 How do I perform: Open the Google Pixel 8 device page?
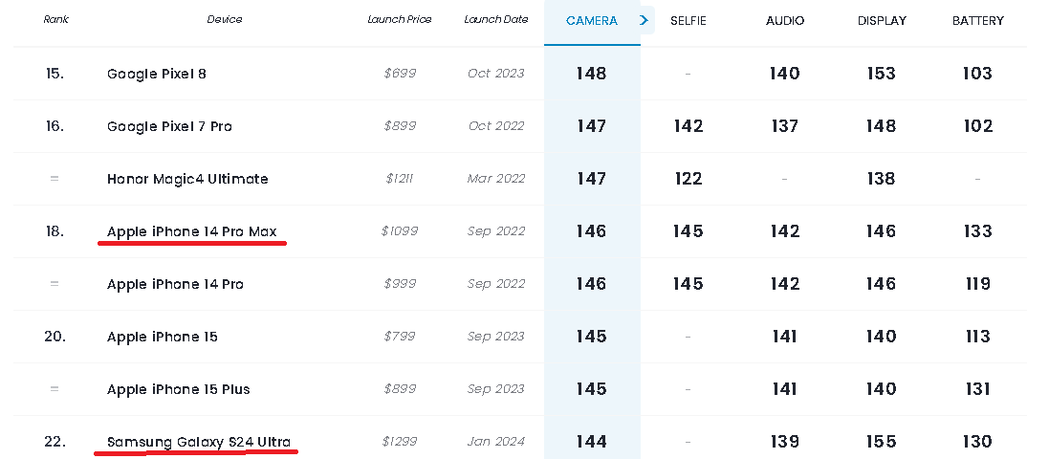point(157,74)
